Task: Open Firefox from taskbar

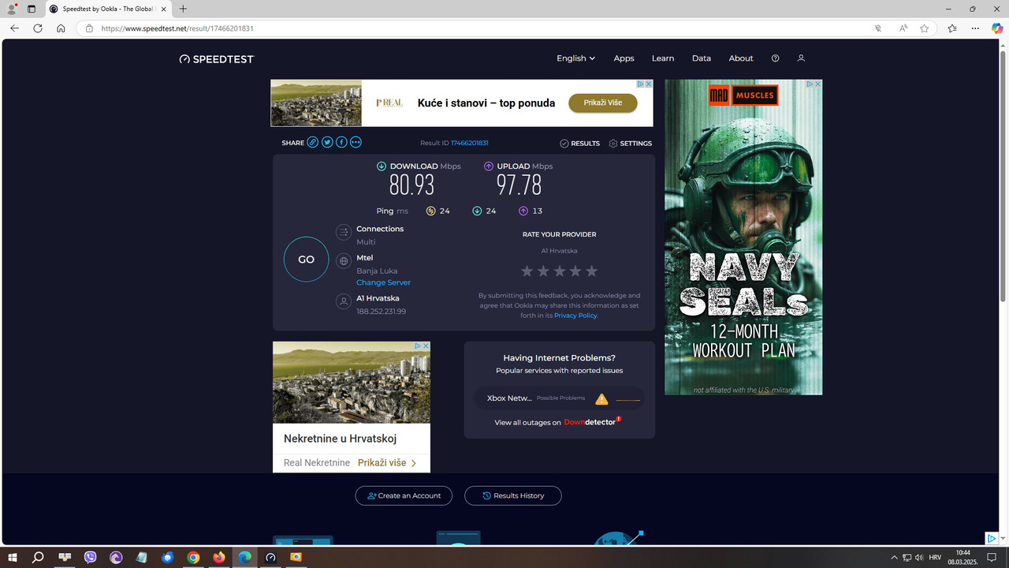Action: 218,557
